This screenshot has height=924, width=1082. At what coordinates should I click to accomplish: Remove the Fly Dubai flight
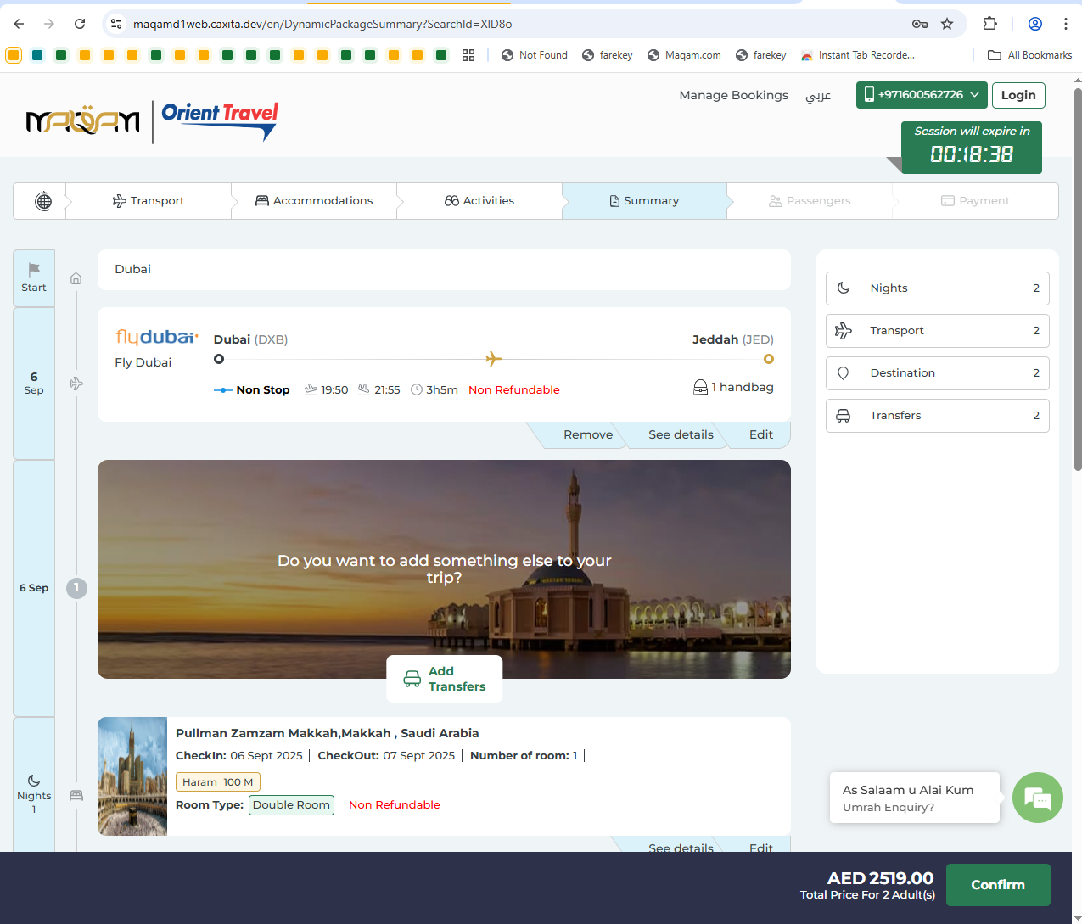pyautogui.click(x=587, y=434)
